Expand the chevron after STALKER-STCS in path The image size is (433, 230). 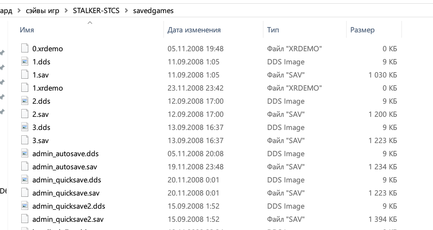tap(127, 11)
